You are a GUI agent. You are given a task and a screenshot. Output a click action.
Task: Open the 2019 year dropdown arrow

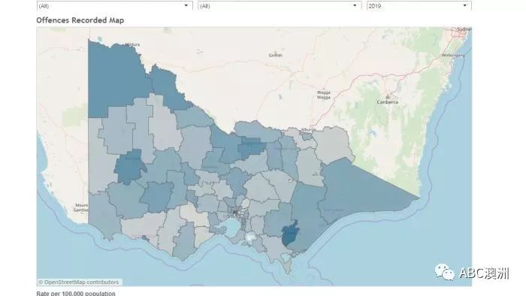464,5
